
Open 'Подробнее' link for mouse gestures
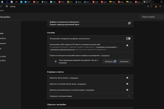click(74, 78)
